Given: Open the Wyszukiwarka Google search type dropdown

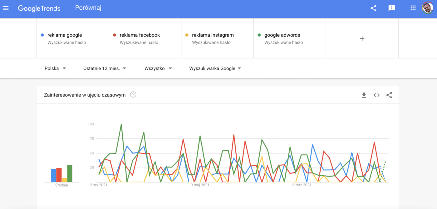Looking at the screenshot, I should click(x=215, y=68).
